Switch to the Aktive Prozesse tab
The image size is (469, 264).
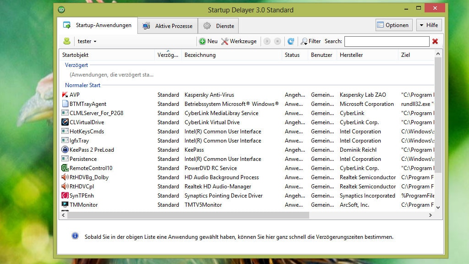(168, 26)
